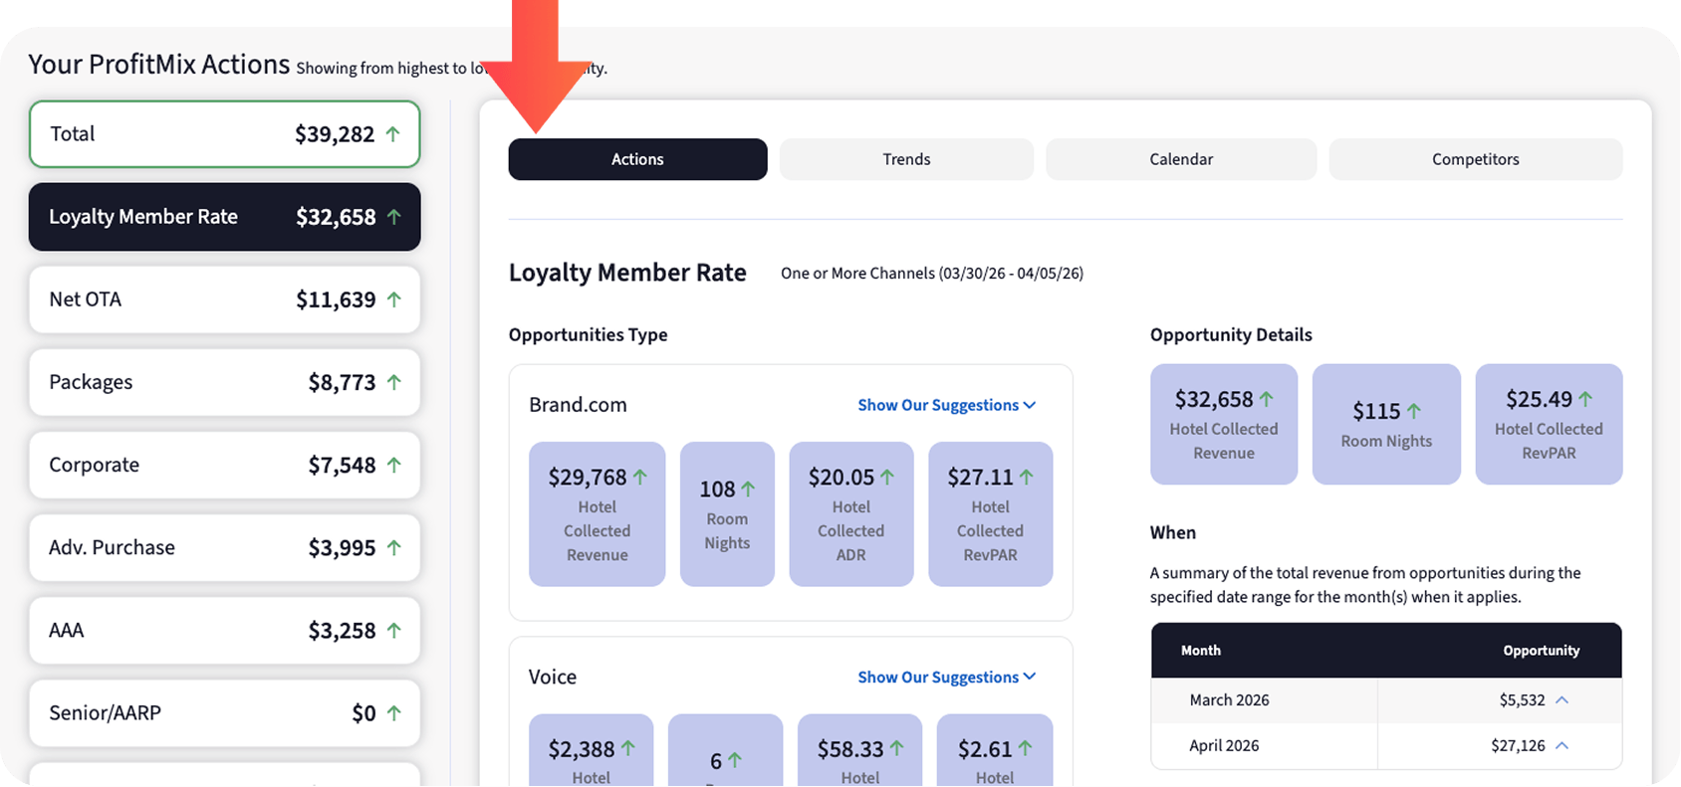Choose the Adv. Purchase category card
Screen dimensions: 1681x787
224,547
